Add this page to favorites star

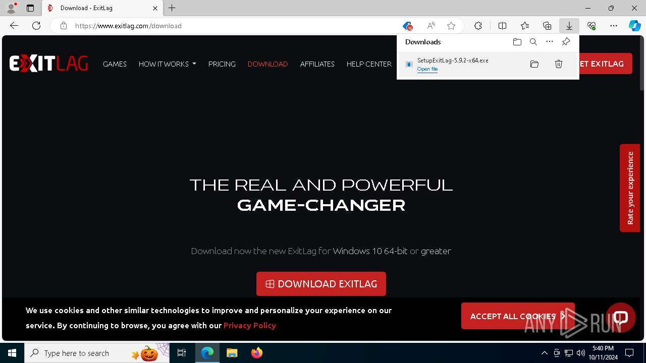[451, 26]
